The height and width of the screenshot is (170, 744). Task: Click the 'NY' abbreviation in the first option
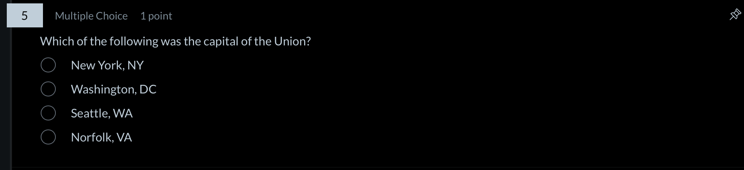136,65
